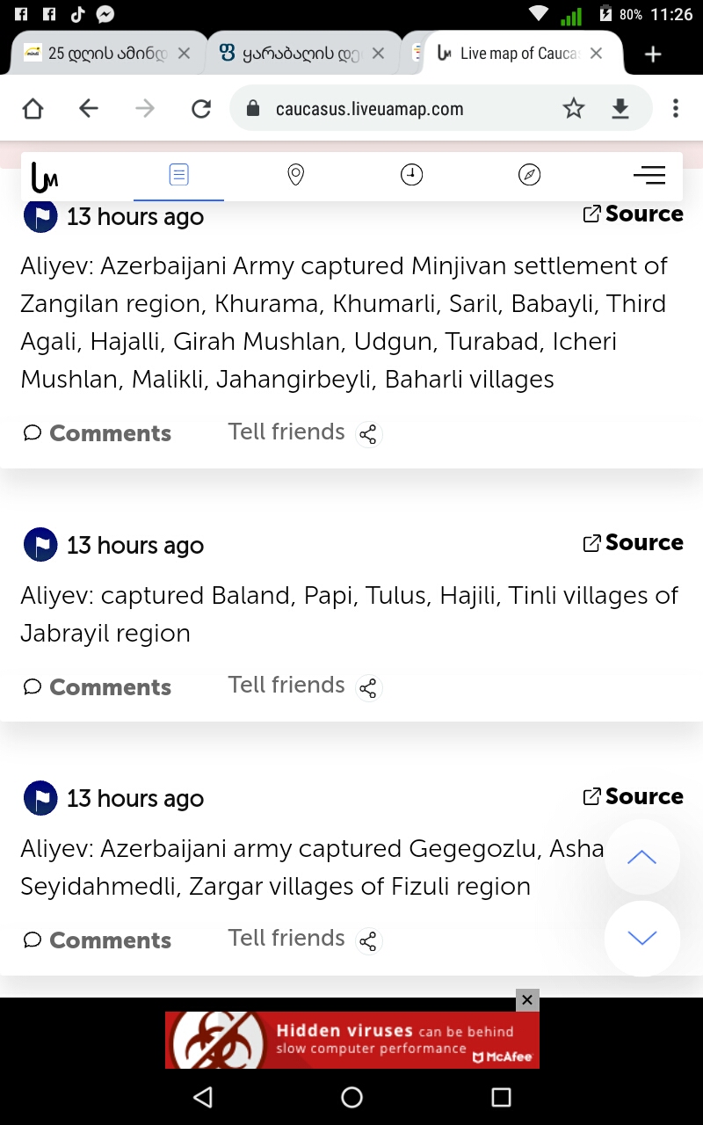Close the McAfee ad banner
Viewport: 703px width, 1125px height.
(526, 999)
